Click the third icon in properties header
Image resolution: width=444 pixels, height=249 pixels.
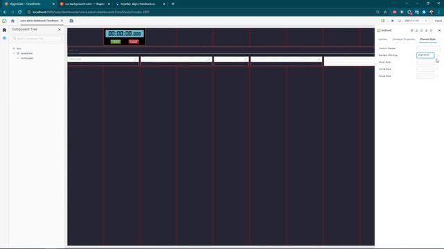[421, 30]
